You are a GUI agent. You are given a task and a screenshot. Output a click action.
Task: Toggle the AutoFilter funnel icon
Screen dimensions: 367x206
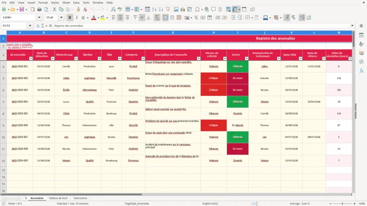click(x=168, y=9)
